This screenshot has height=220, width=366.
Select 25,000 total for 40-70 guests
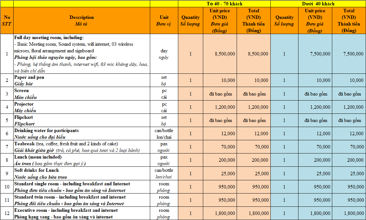[x=254, y=173]
